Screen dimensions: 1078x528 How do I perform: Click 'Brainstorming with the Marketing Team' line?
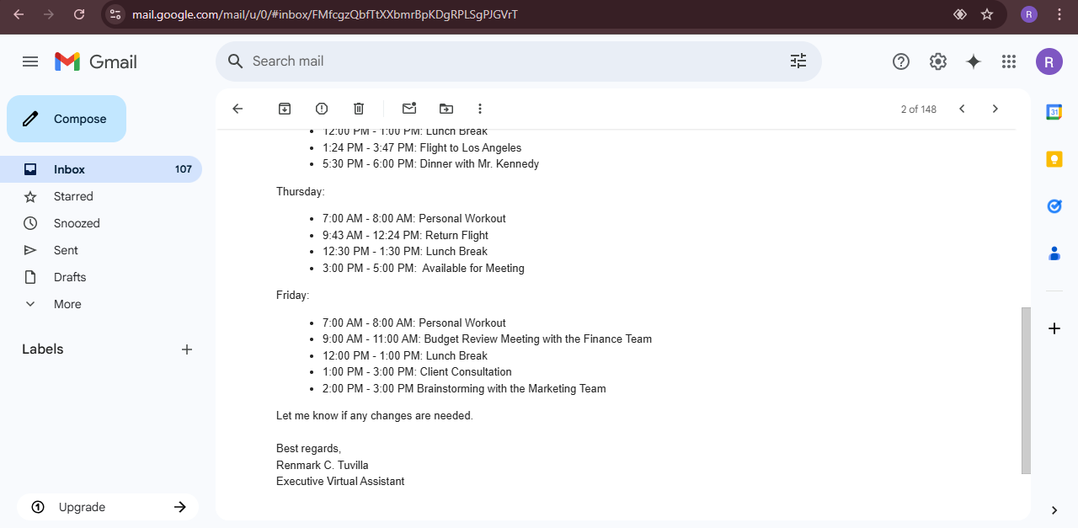[x=464, y=388]
